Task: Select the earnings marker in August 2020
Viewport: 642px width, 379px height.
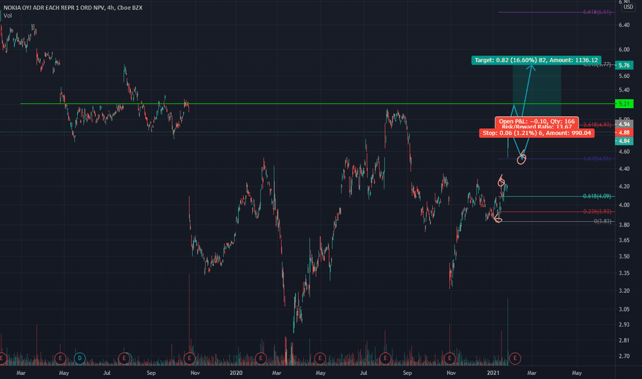Action: pos(385,358)
